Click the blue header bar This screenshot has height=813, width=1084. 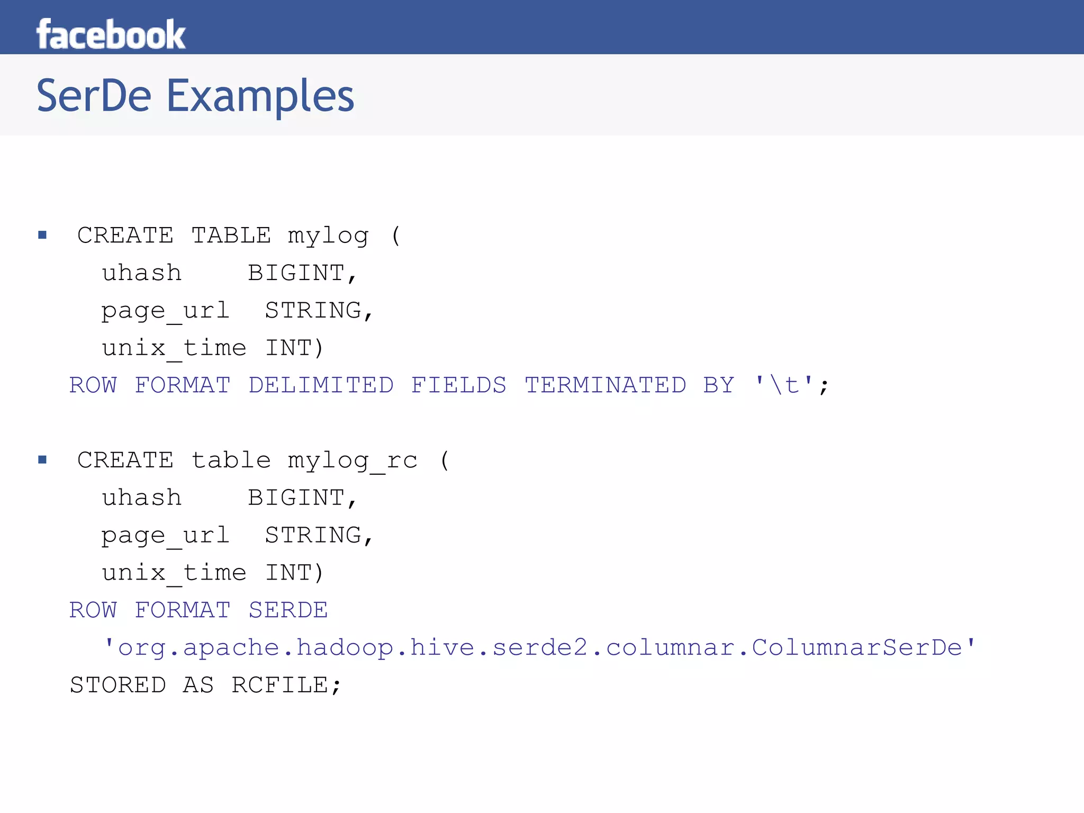(542, 27)
